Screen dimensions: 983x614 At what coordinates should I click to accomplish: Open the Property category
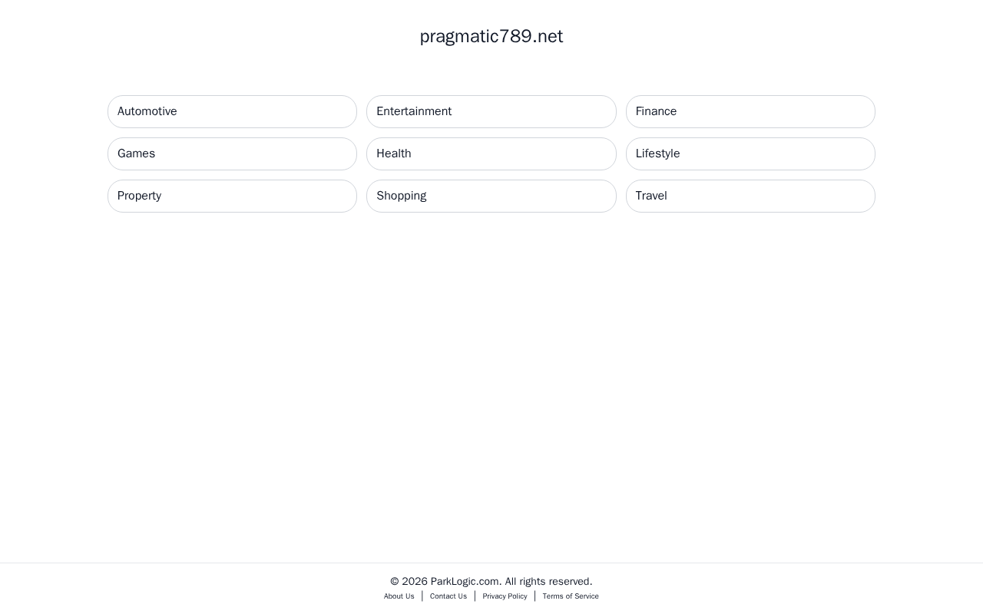[232, 196]
